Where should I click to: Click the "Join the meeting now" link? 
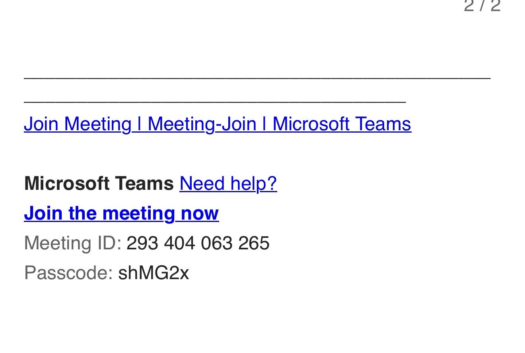click(x=121, y=213)
